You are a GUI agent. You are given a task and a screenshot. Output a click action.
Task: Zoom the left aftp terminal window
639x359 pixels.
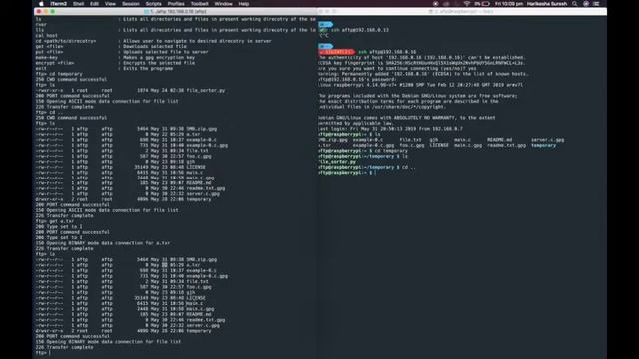(x=53, y=11)
